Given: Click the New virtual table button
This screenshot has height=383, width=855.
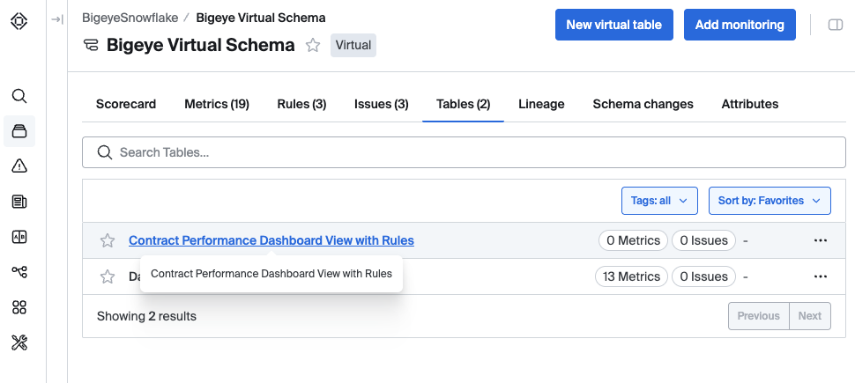Looking at the screenshot, I should 614,25.
